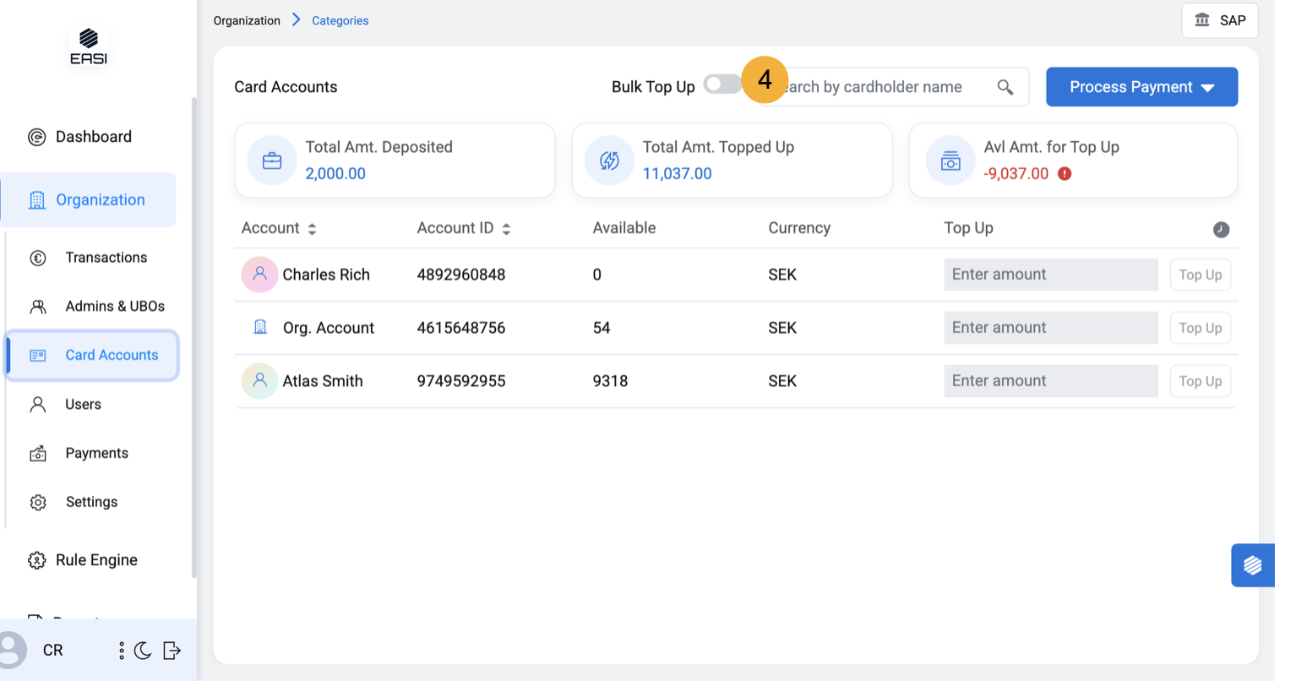The width and height of the screenshot is (1296, 681).
Task: Click Top Up button for Atlas Smith
Action: pyautogui.click(x=1200, y=381)
